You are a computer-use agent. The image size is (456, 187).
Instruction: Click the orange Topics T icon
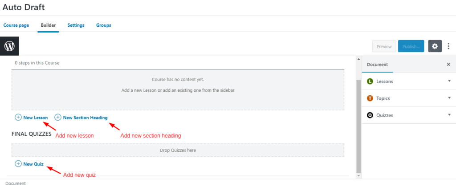pyautogui.click(x=370, y=98)
